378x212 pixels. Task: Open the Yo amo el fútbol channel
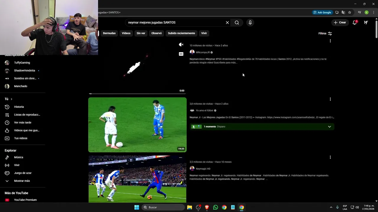coord(204,110)
